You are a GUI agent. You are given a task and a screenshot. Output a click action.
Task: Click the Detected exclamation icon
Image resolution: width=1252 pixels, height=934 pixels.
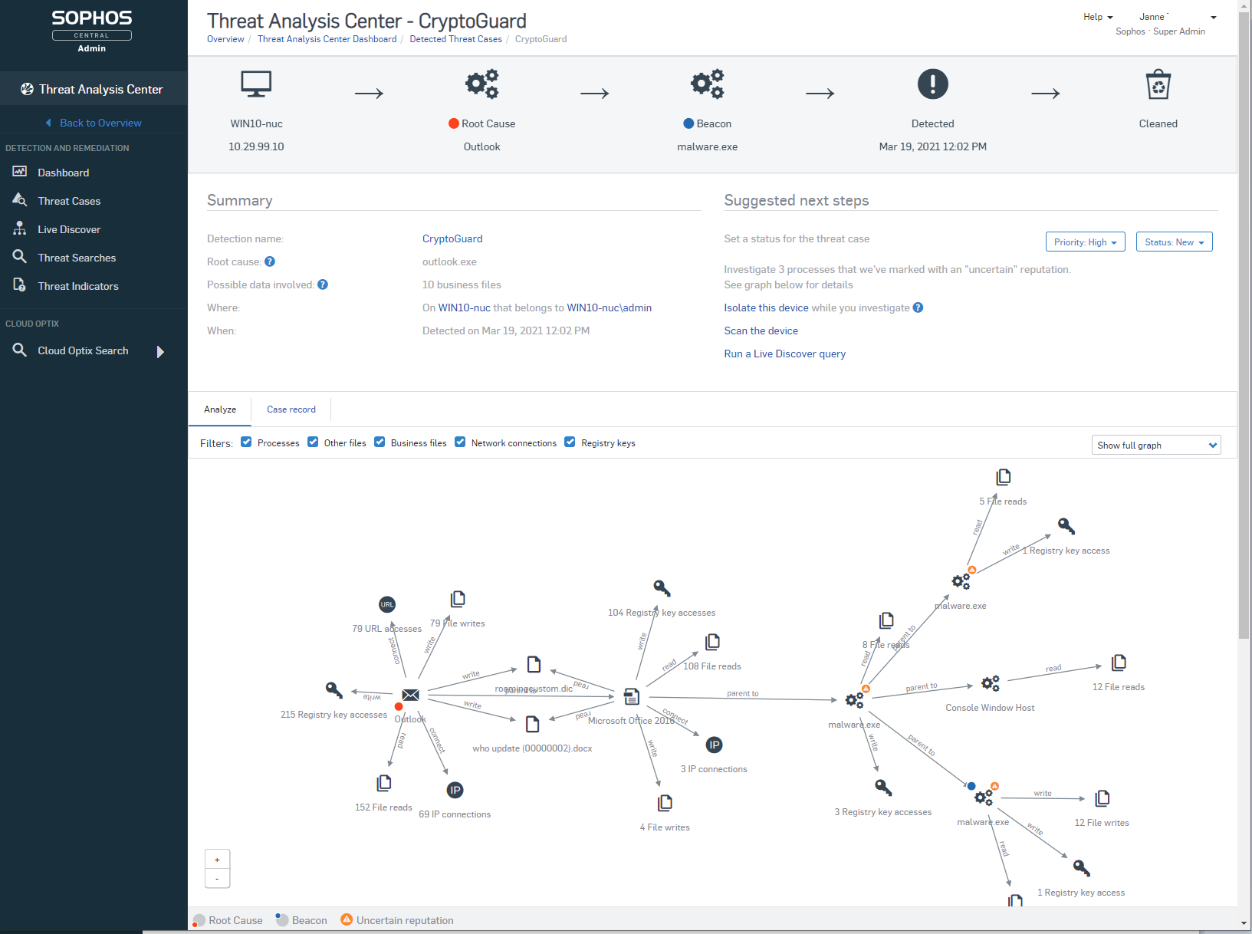pos(933,84)
